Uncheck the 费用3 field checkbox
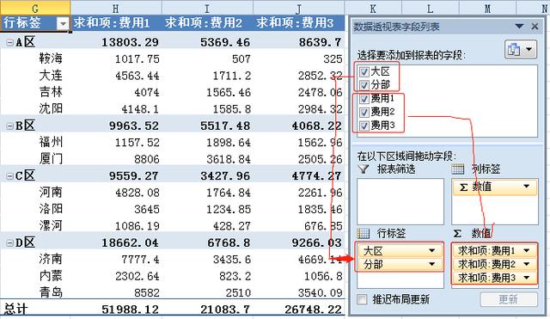This screenshot has height=319, width=550. (x=364, y=126)
